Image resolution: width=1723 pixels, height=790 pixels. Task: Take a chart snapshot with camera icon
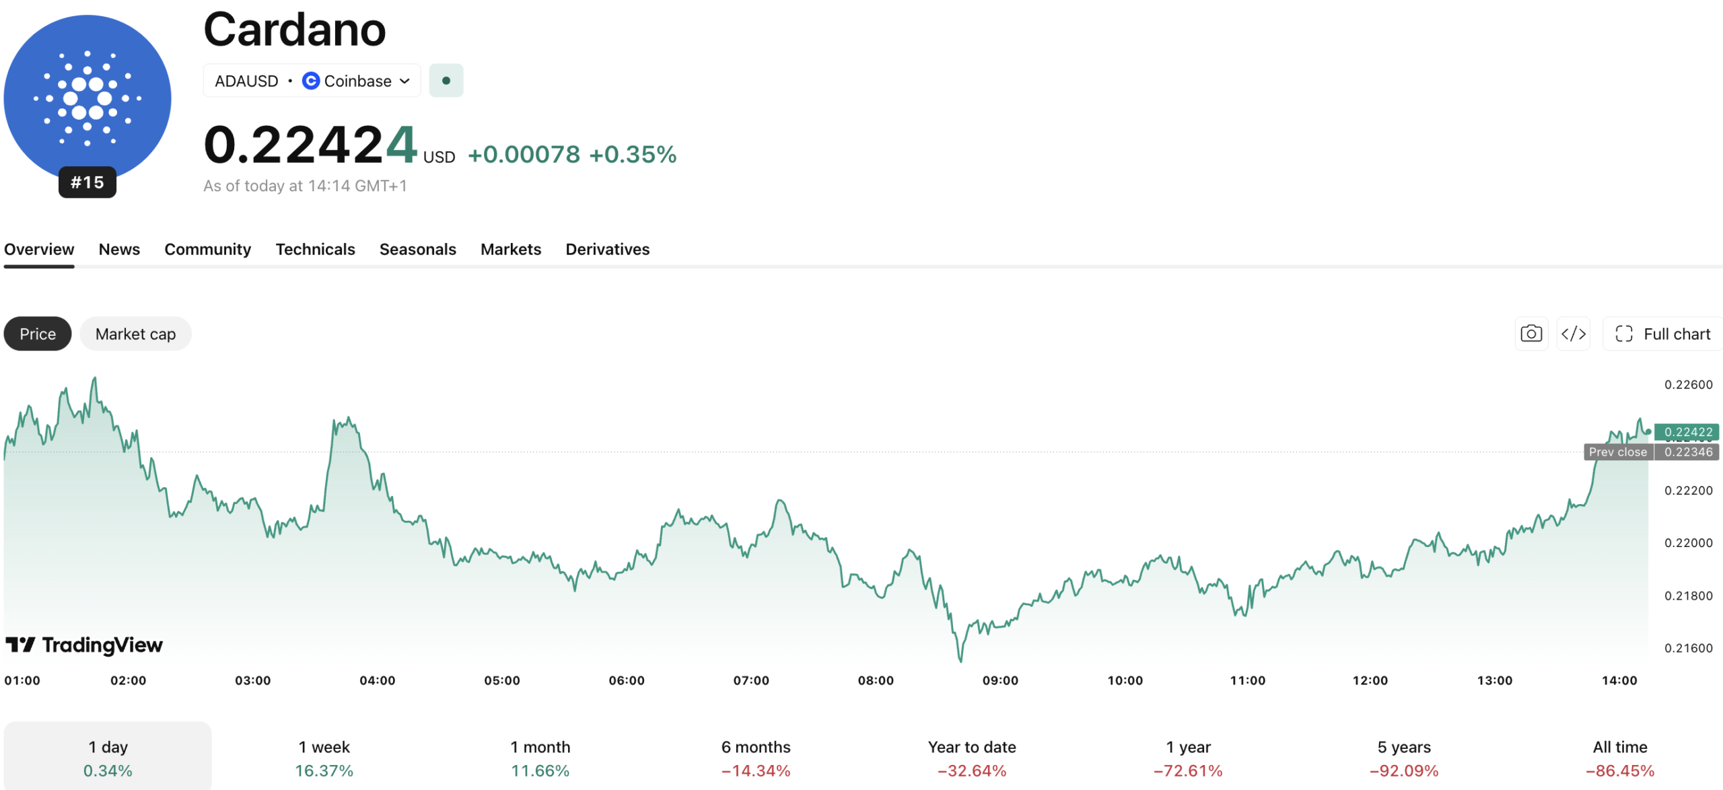pyautogui.click(x=1531, y=334)
